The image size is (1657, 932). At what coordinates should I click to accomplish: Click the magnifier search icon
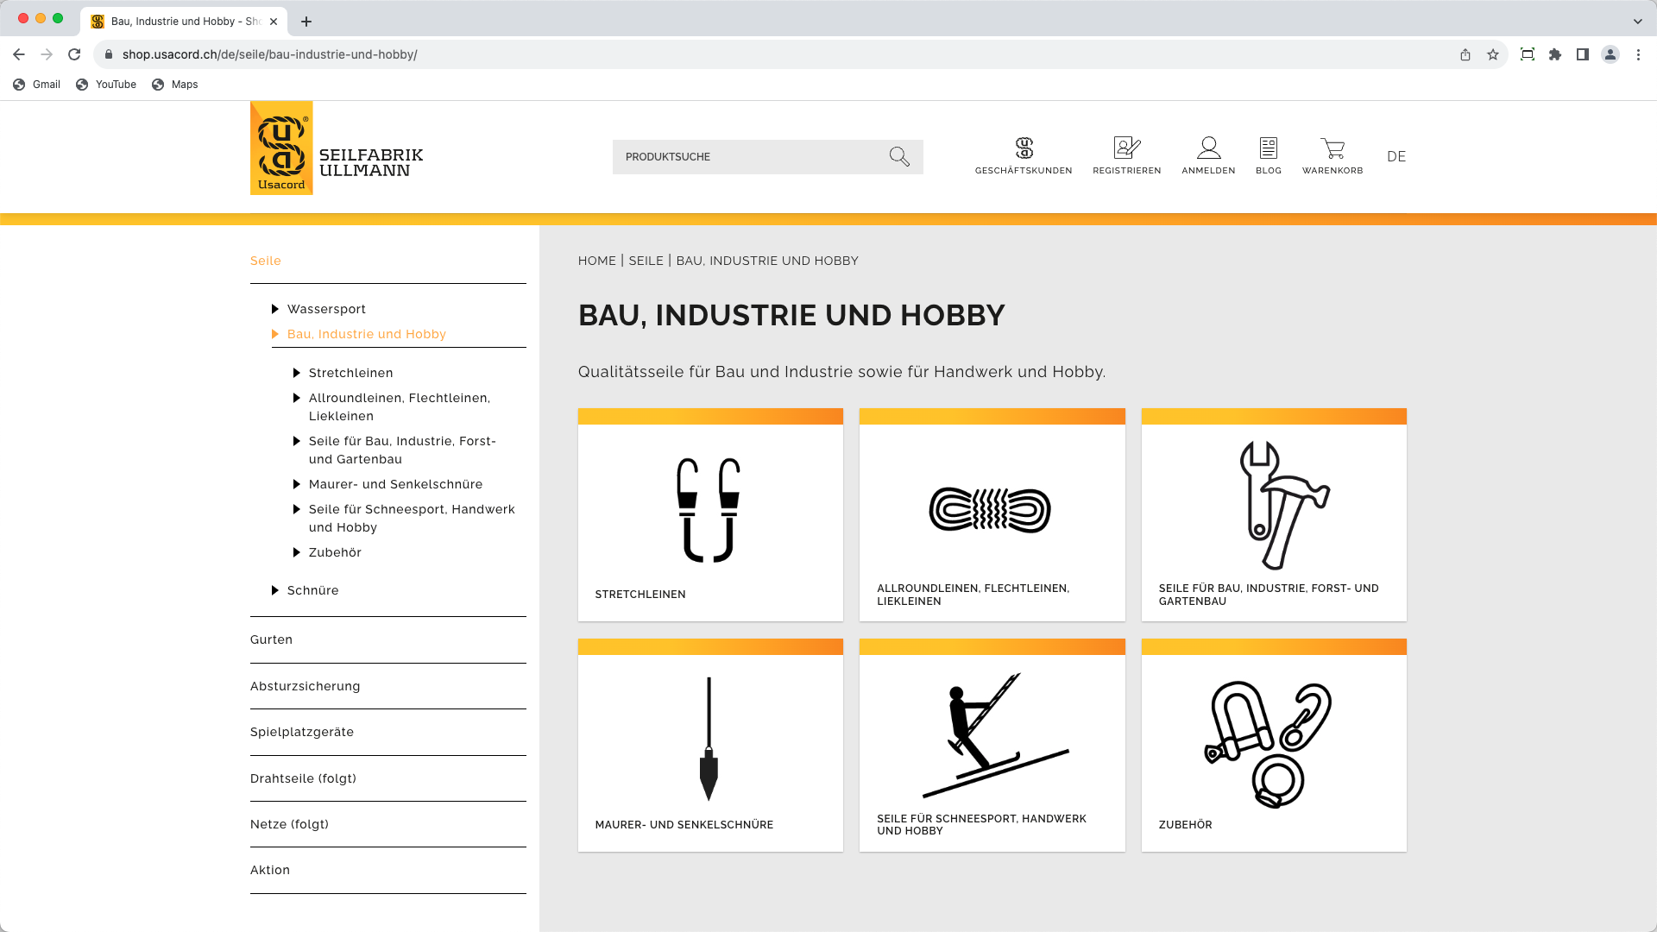click(899, 157)
